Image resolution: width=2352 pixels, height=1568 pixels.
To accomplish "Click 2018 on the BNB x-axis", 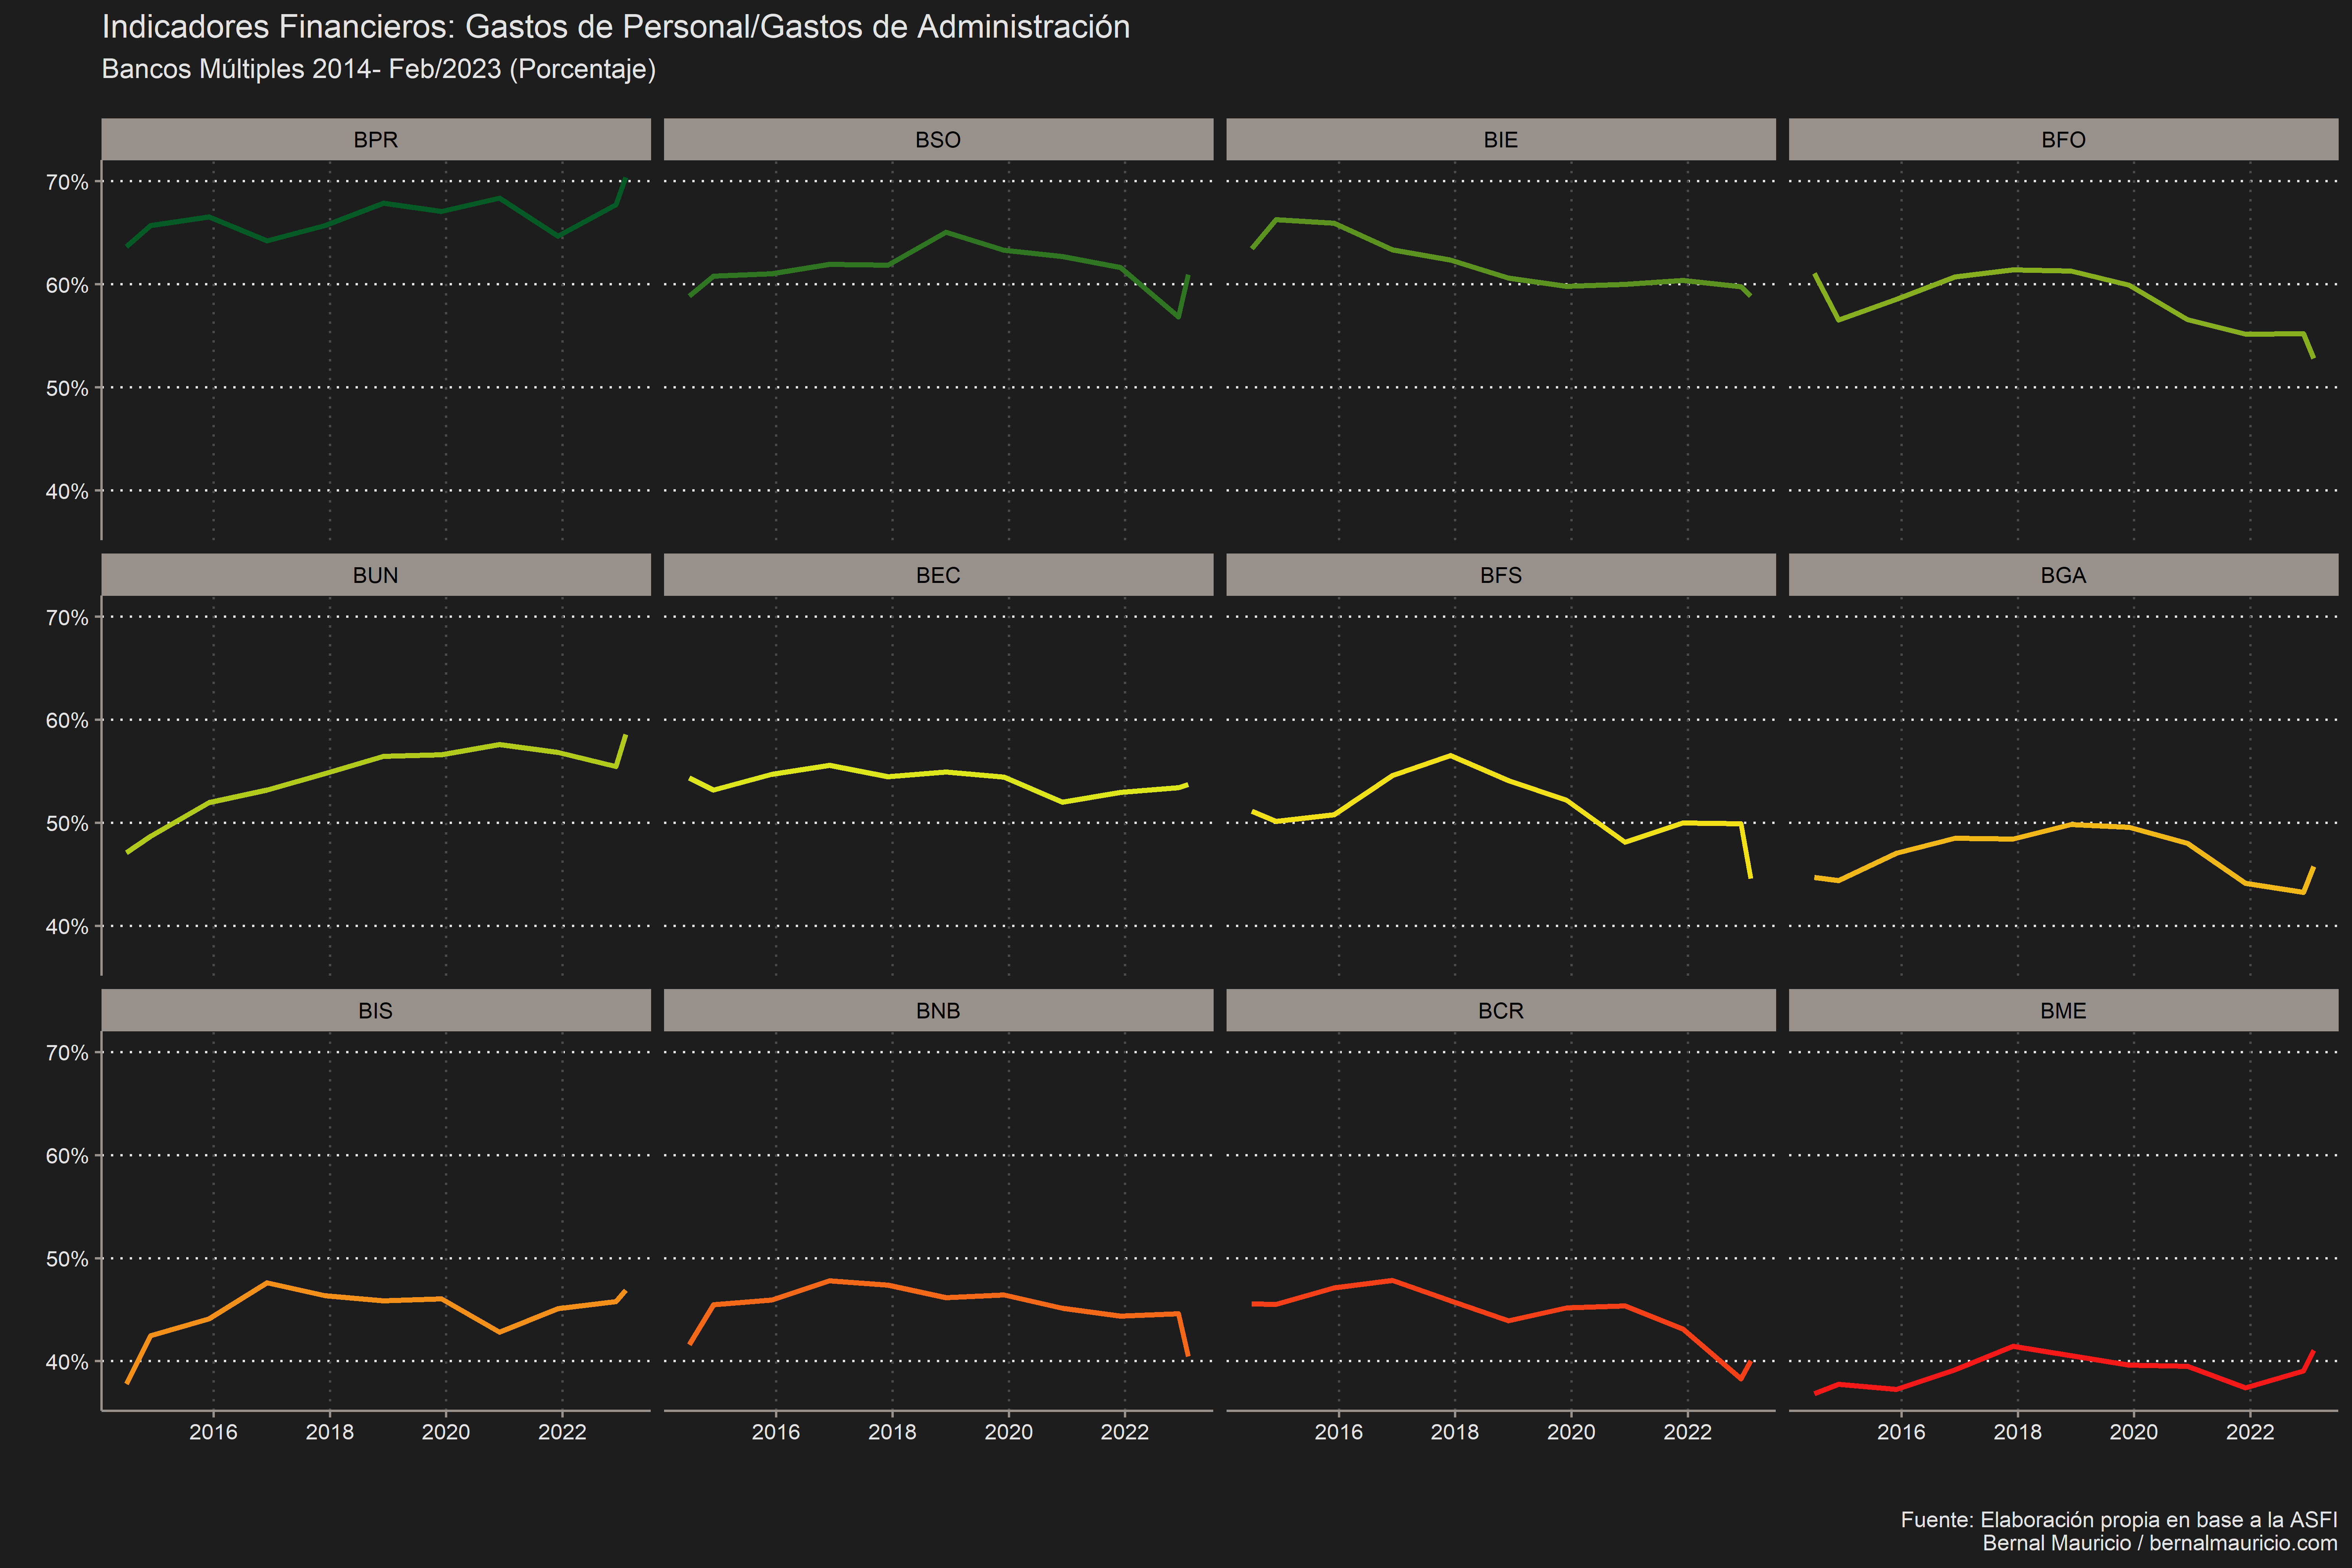I will pyautogui.click(x=892, y=1432).
